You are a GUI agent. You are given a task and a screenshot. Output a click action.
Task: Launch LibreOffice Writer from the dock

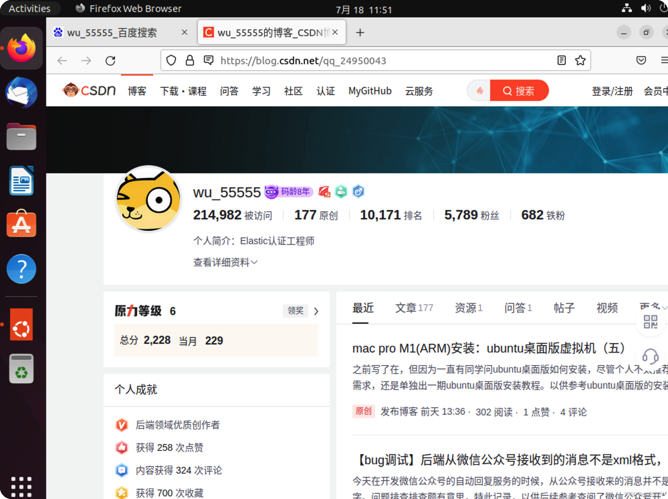point(21,181)
